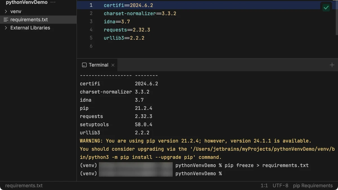Screen dimensions: 338x190
Task: Click the terminal row for idna 3.7
Action: [112, 100]
